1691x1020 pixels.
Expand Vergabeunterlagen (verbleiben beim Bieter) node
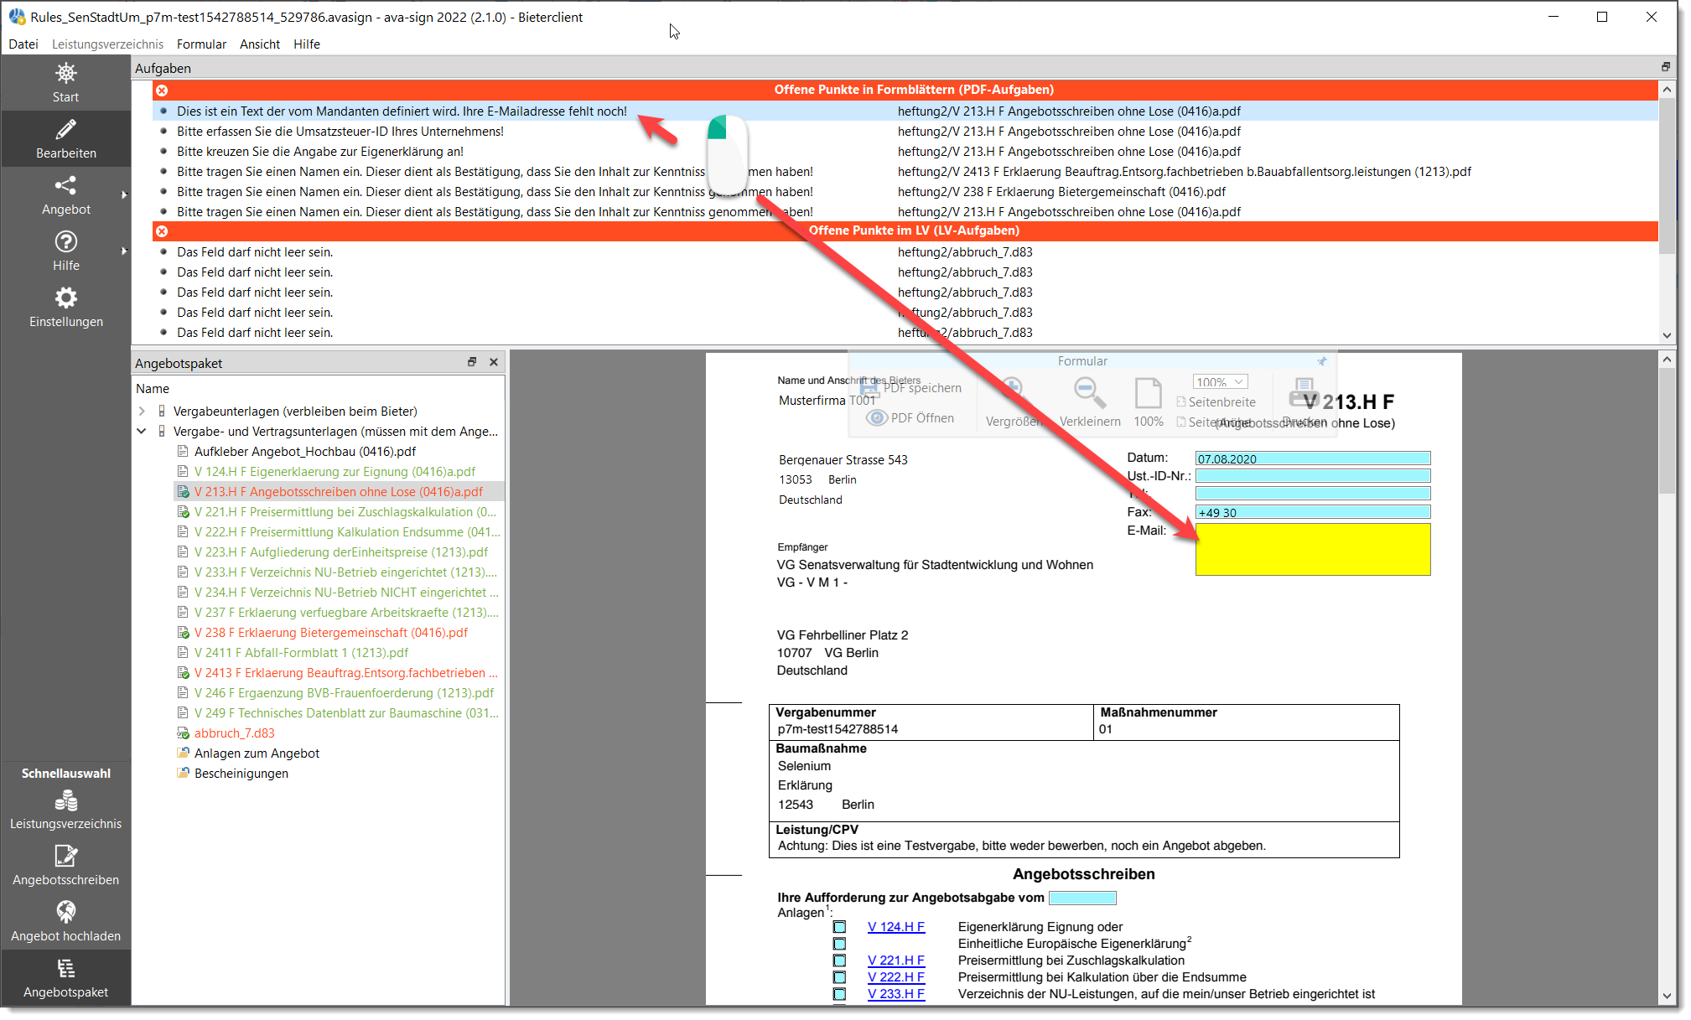click(142, 412)
